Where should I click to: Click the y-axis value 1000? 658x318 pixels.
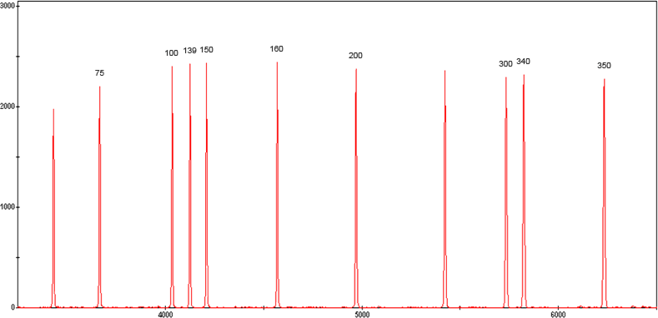coord(8,207)
